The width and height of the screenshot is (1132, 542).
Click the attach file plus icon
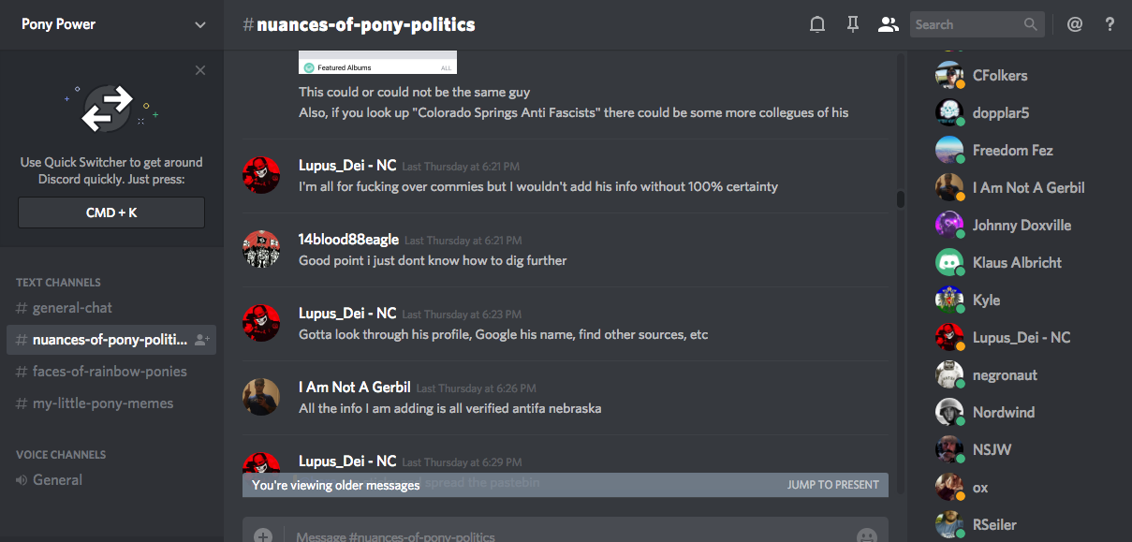[263, 535]
